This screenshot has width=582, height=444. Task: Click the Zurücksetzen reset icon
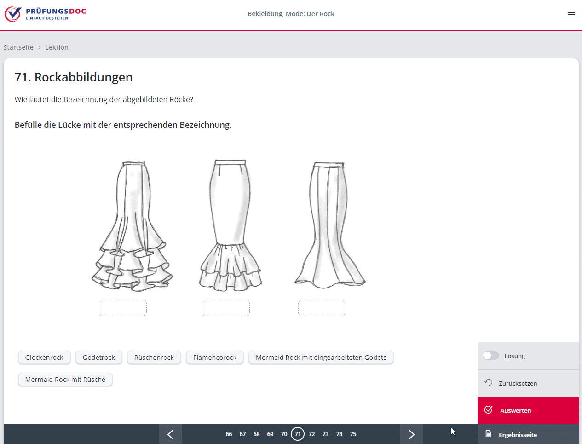489,383
